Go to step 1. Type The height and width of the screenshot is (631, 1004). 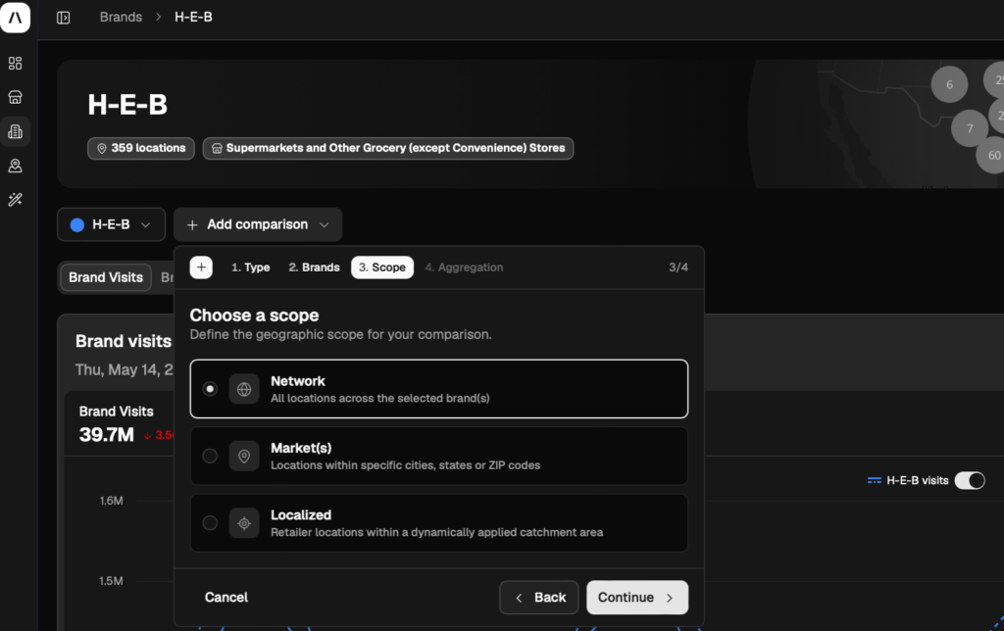click(x=250, y=267)
